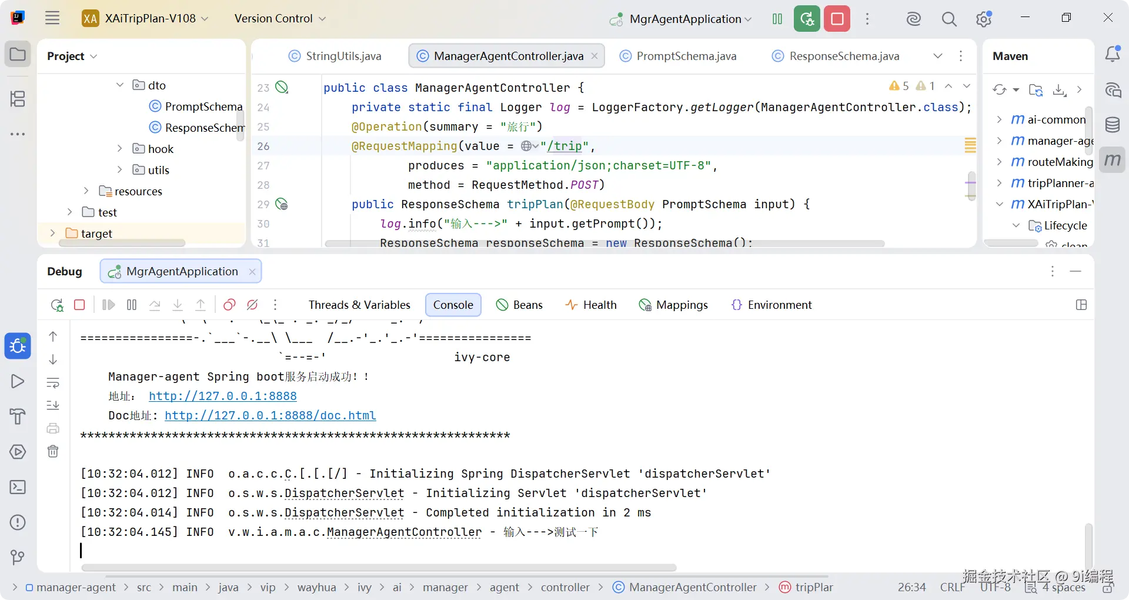
Task: Expand the target folder
Action: click(52, 233)
